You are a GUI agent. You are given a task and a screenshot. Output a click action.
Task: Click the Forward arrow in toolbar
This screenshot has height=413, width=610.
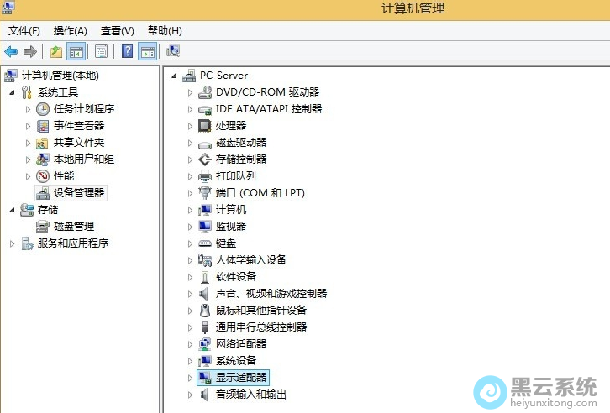(30, 51)
